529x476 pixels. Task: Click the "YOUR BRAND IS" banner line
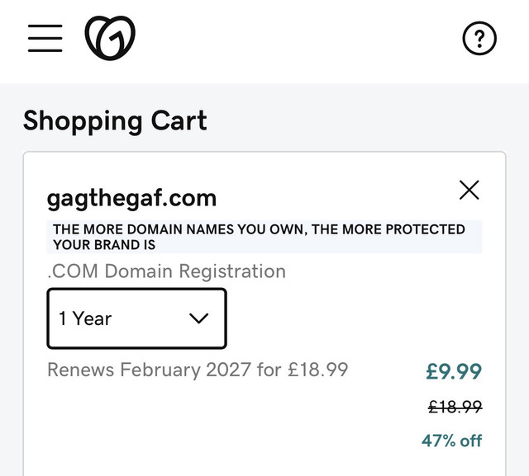(x=104, y=245)
